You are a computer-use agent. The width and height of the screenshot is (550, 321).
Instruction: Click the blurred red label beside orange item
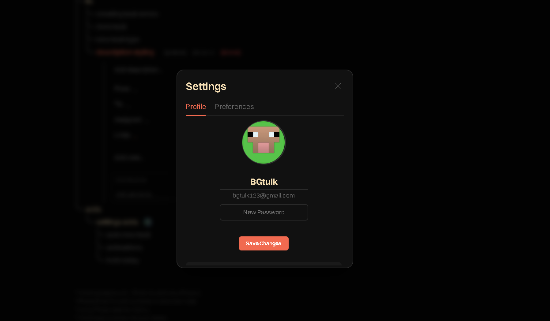[230, 52]
